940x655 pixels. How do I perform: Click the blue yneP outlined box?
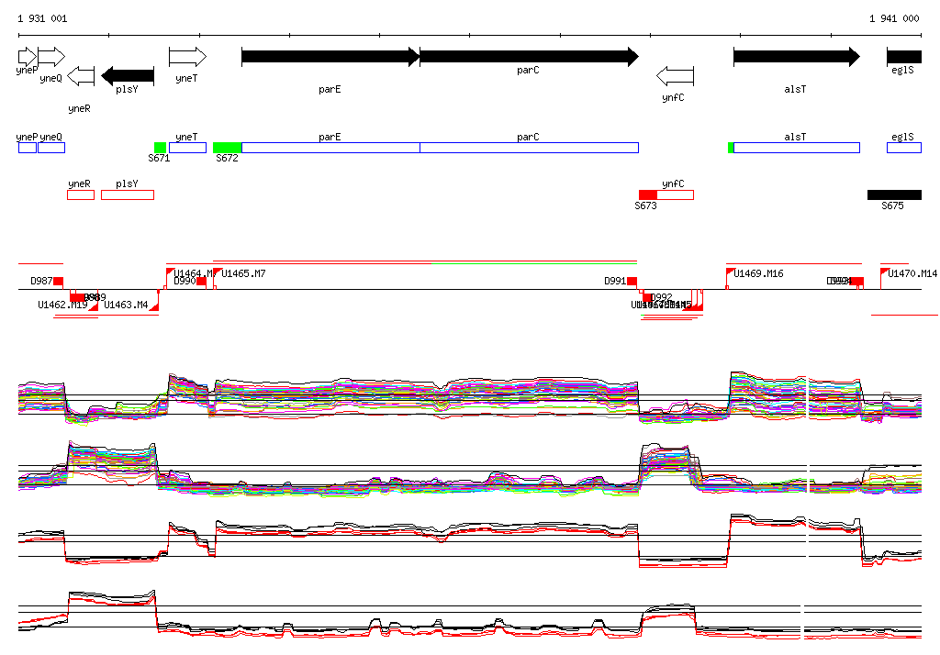28,148
